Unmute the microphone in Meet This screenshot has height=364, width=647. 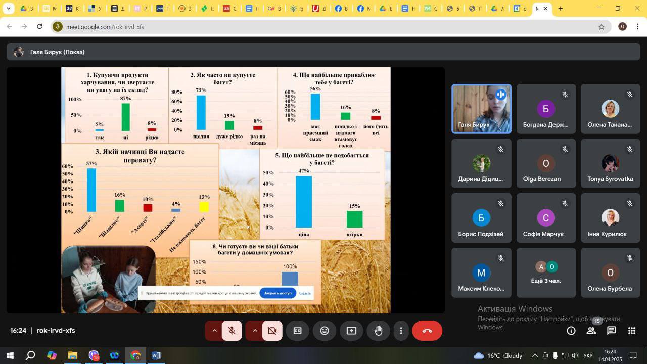(x=232, y=331)
